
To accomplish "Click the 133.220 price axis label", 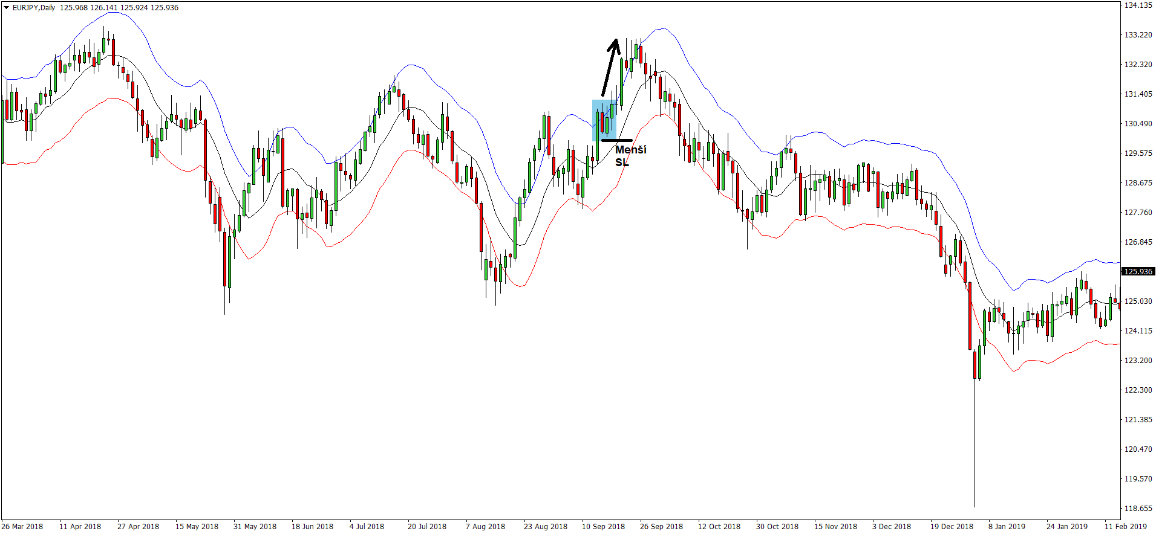I will coord(1138,35).
